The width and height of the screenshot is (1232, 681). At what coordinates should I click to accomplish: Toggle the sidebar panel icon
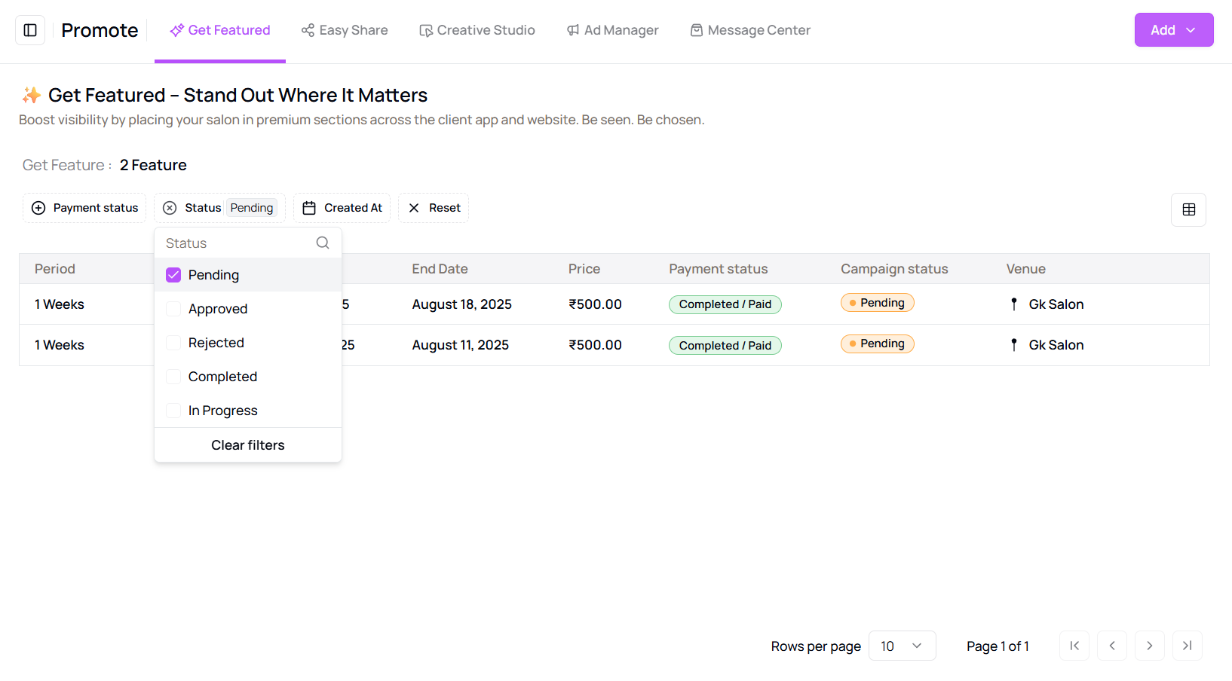[x=30, y=30]
